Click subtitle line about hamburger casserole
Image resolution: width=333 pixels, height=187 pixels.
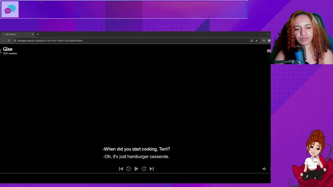point(136,157)
